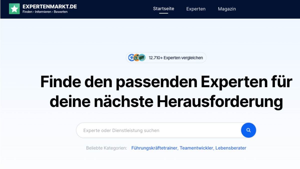Click the word 'Herausforderung' in the headline

coord(219,101)
